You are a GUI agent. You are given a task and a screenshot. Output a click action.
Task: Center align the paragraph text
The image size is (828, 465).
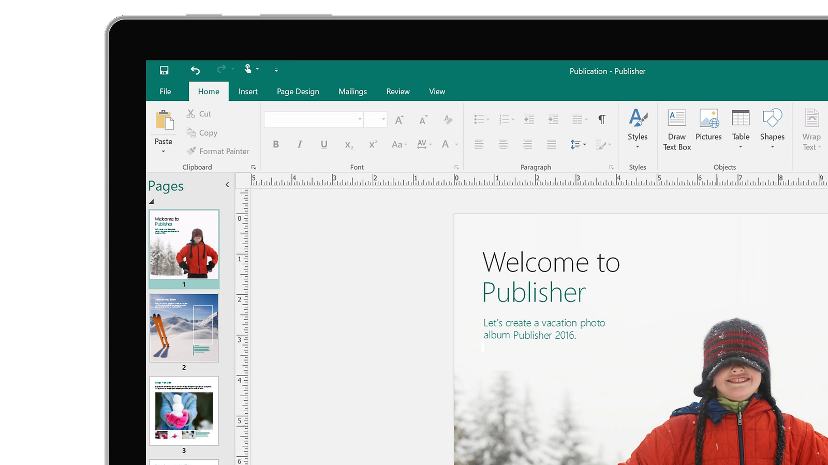coord(503,144)
